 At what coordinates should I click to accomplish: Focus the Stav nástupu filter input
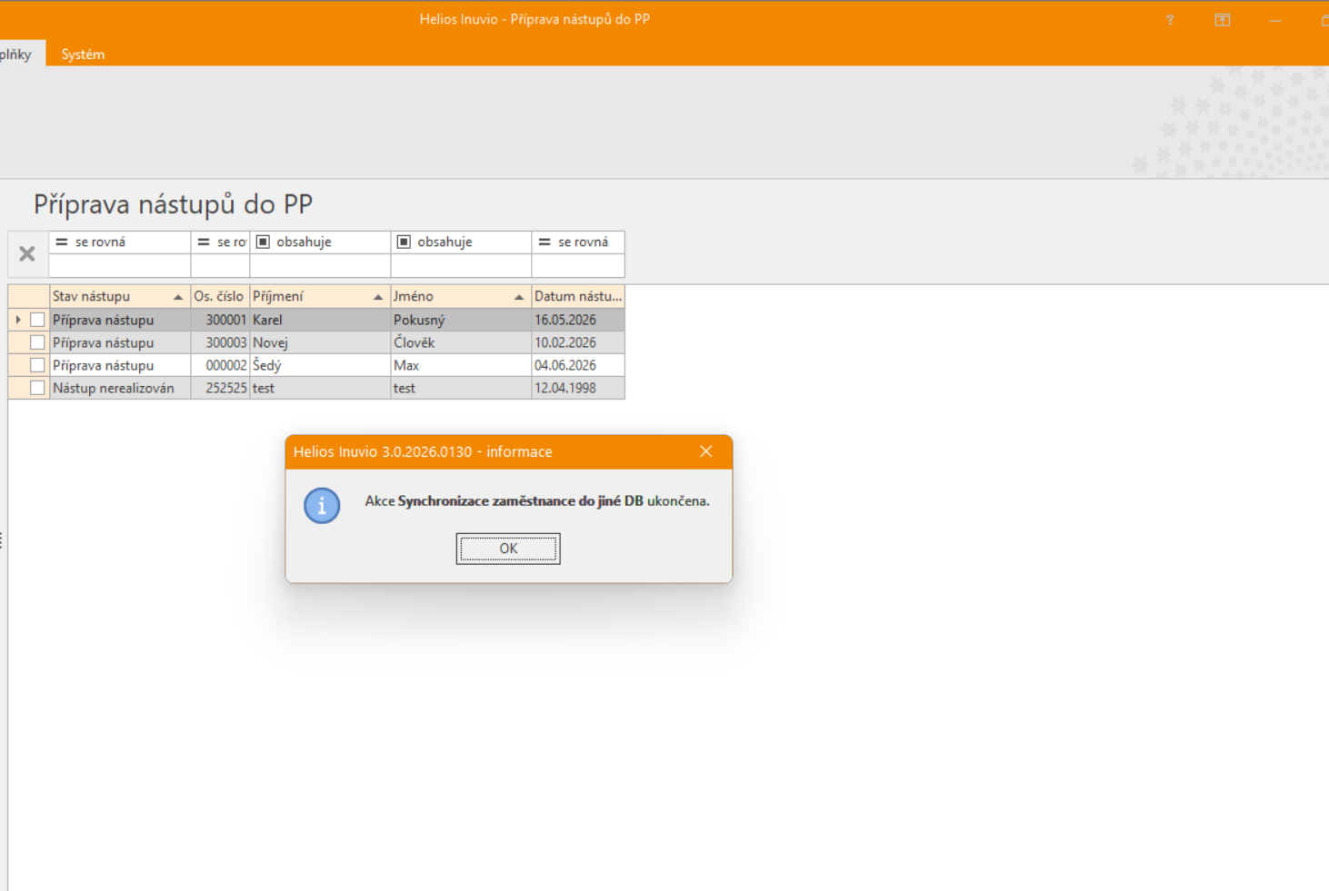120,266
